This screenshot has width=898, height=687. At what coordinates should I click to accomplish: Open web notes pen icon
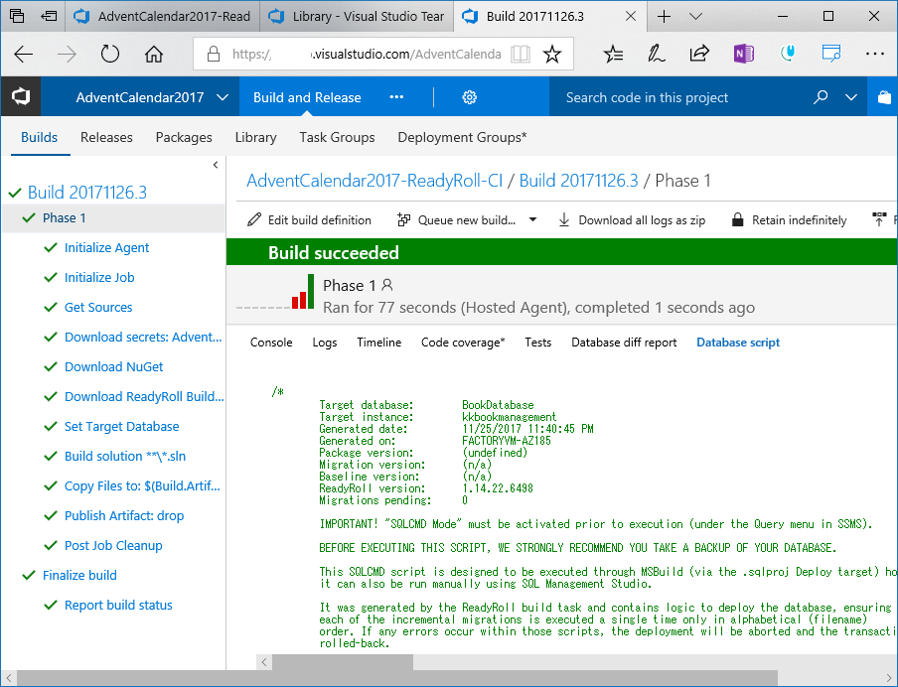point(657,54)
